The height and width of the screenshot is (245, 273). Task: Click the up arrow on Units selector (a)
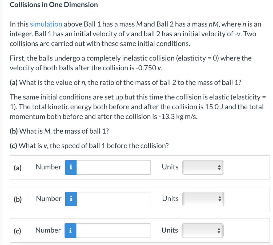(x=219, y=166)
